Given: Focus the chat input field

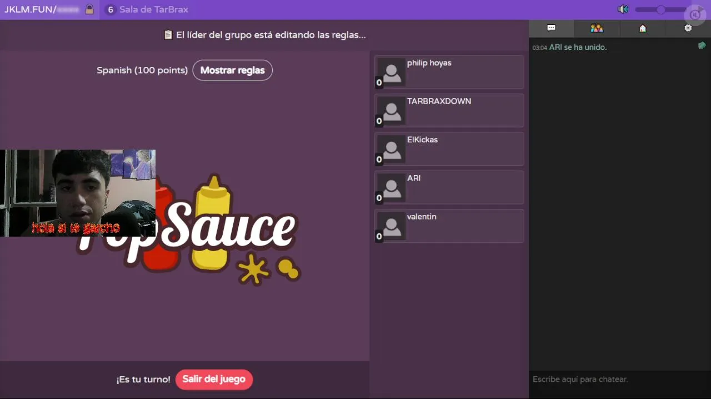Looking at the screenshot, I should [x=620, y=380].
